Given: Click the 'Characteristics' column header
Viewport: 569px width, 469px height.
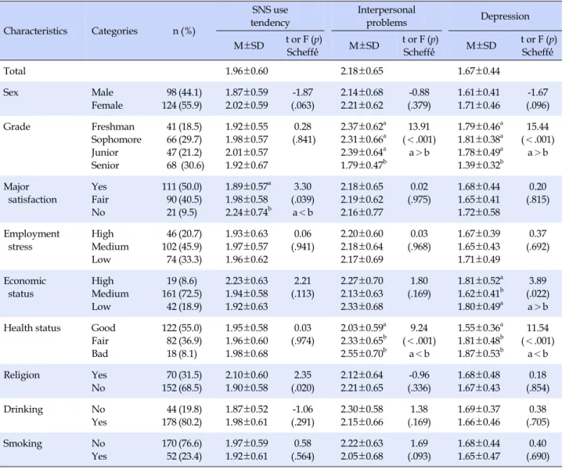Looking at the screenshot, I should coord(35,31).
